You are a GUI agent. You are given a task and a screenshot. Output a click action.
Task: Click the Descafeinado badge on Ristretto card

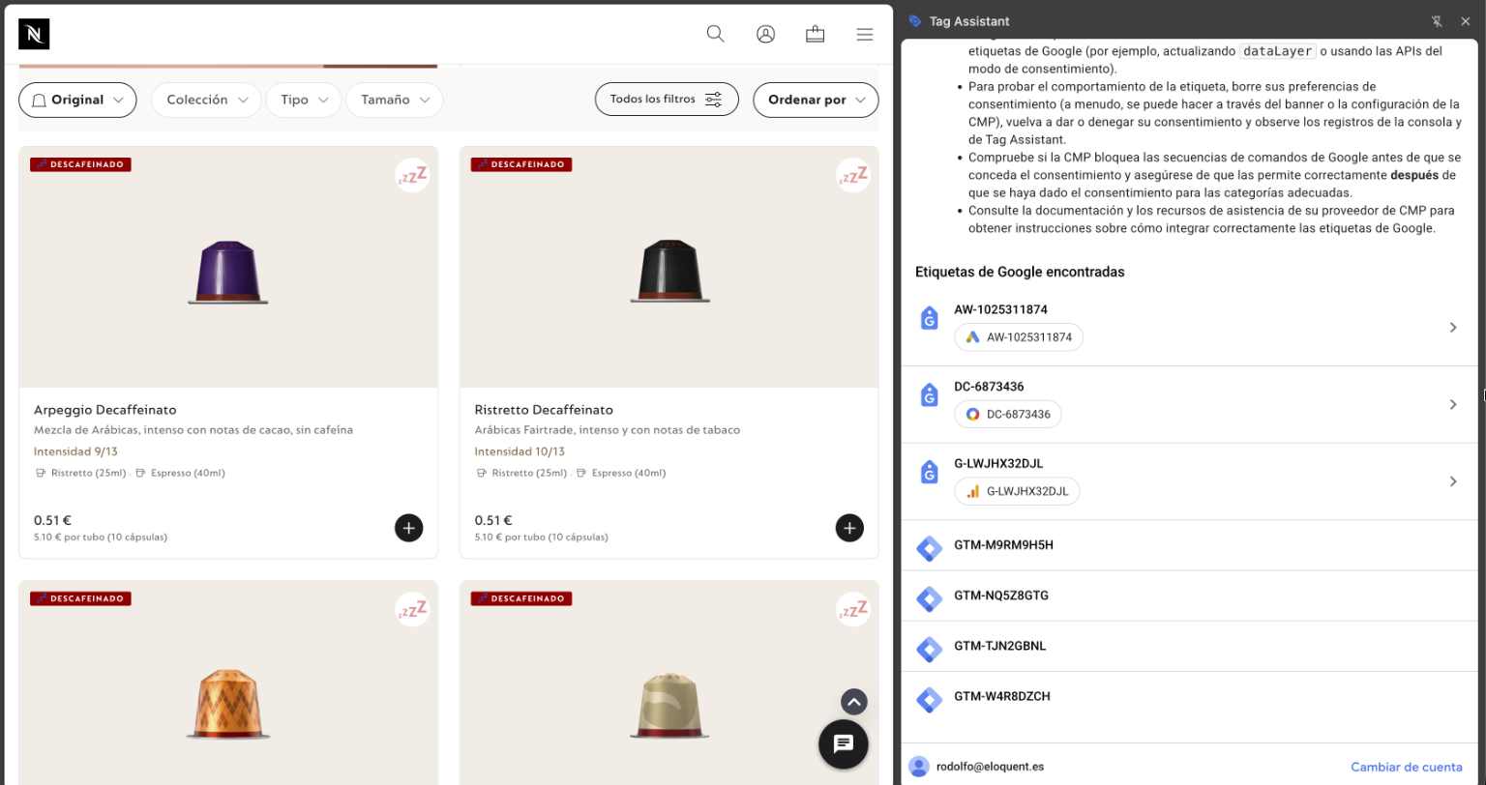click(521, 164)
